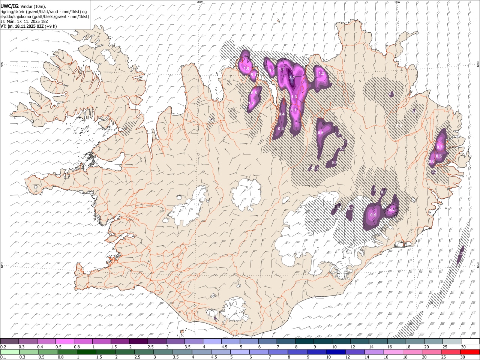
Task: Click bottom legend light pink swatch between 16 and 18
Action: pos(393,352)
